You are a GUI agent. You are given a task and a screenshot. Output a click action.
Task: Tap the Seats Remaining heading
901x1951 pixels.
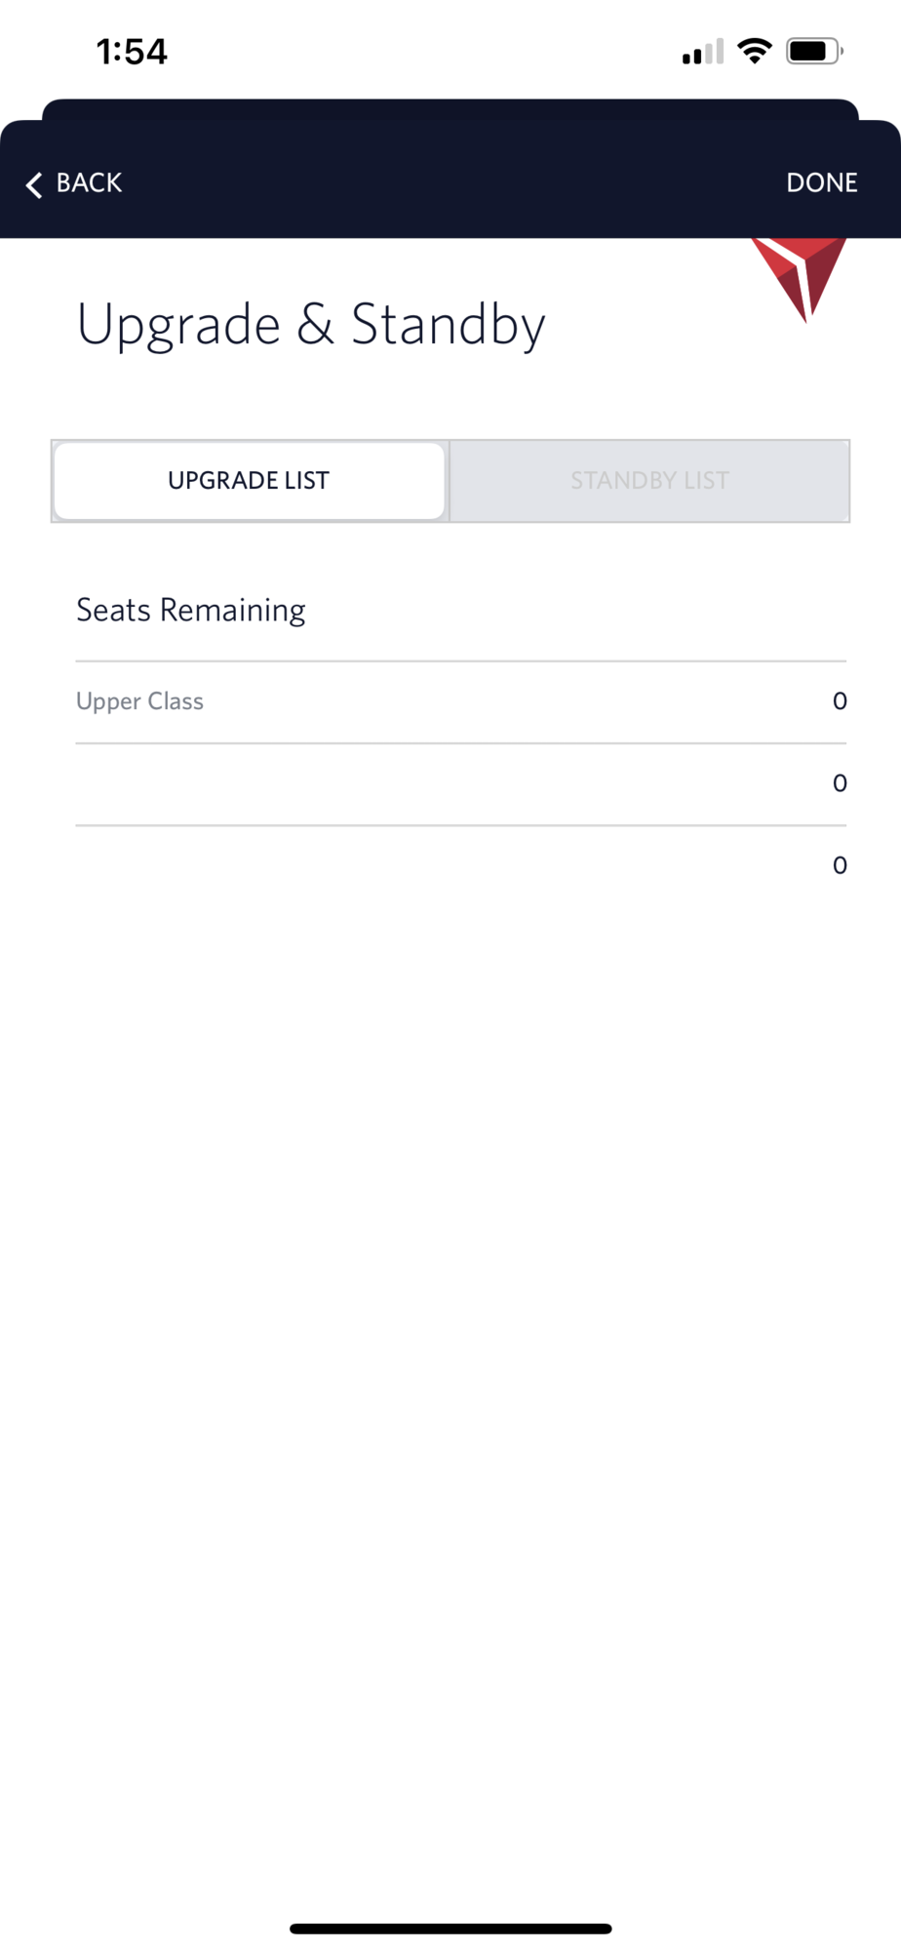191,611
